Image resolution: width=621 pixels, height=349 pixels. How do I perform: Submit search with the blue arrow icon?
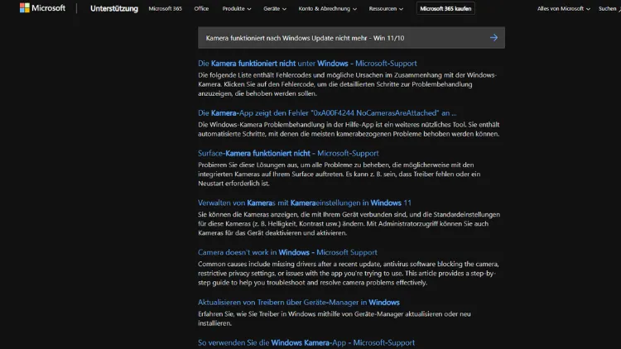click(493, 37)
